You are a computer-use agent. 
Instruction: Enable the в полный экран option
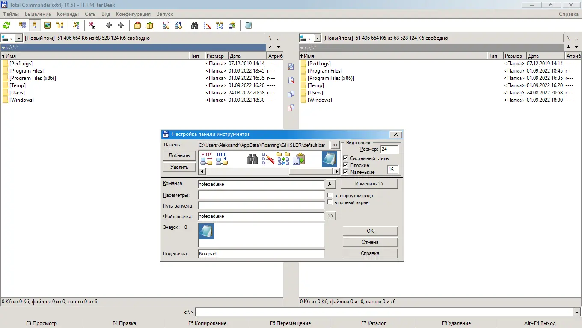coord(330,202)
